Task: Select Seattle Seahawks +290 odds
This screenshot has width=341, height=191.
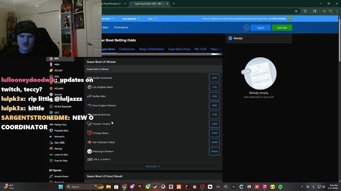Action: pos(214,78)
